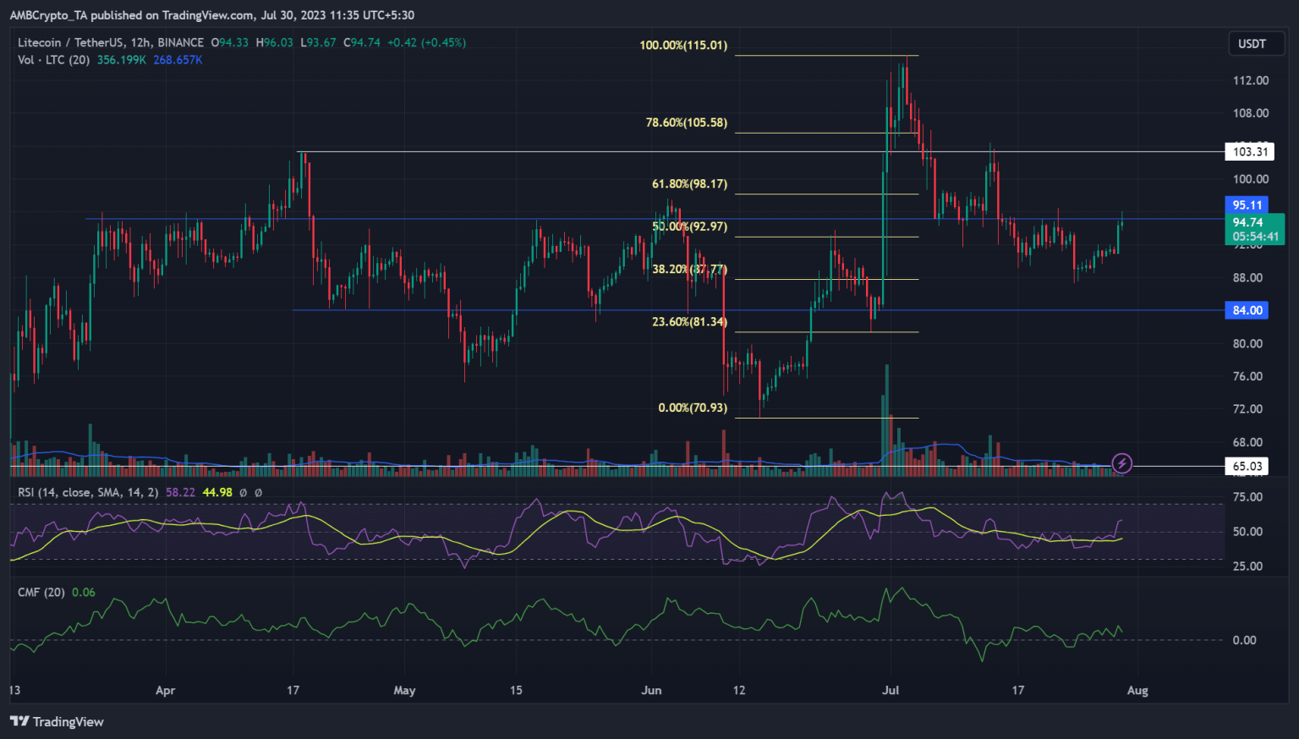Click the first ∅ icon beside the RSI values
Screen dimensions: 1299x739
point(244,492)
